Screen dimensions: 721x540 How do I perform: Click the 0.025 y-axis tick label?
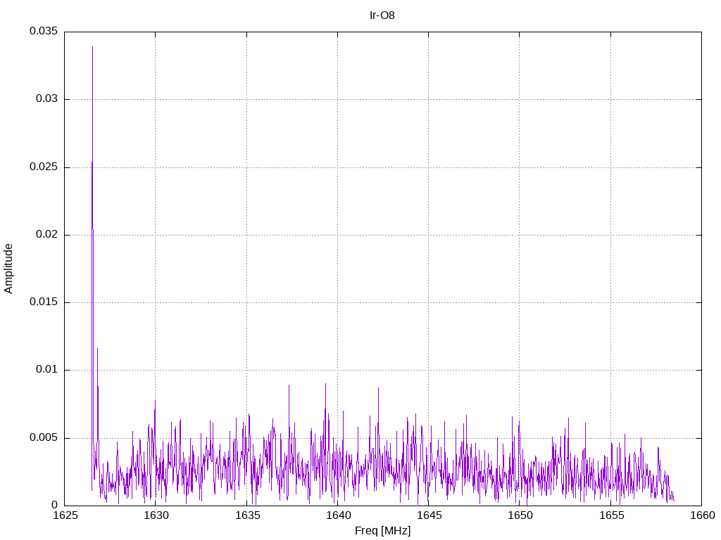click(43, 167)
